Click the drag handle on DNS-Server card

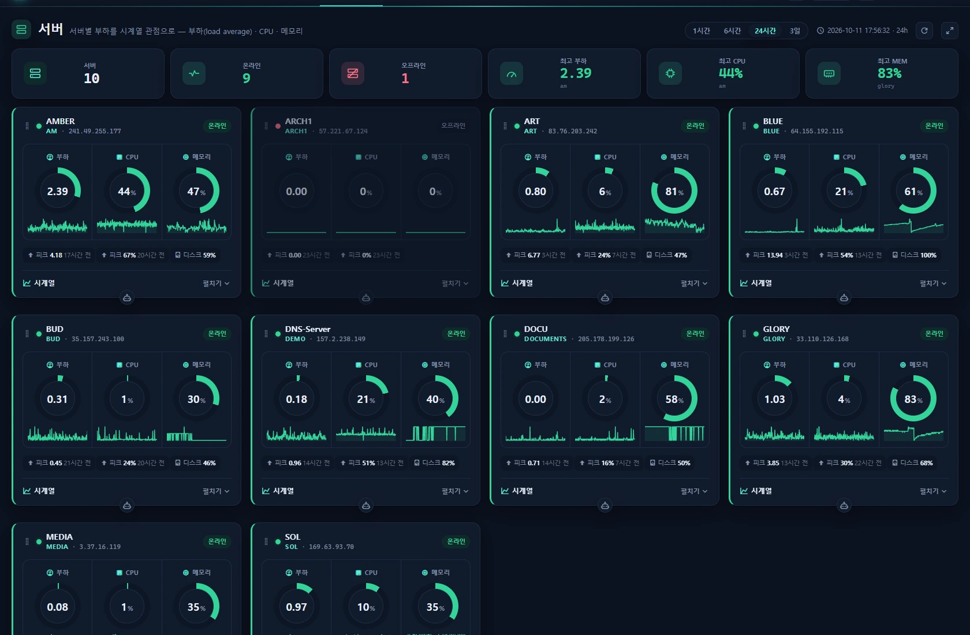pos(266,334)
